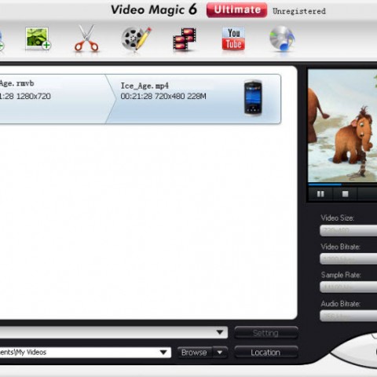
Task: Click the Ice Age preview thumbnail
Action: coord(342,126)
